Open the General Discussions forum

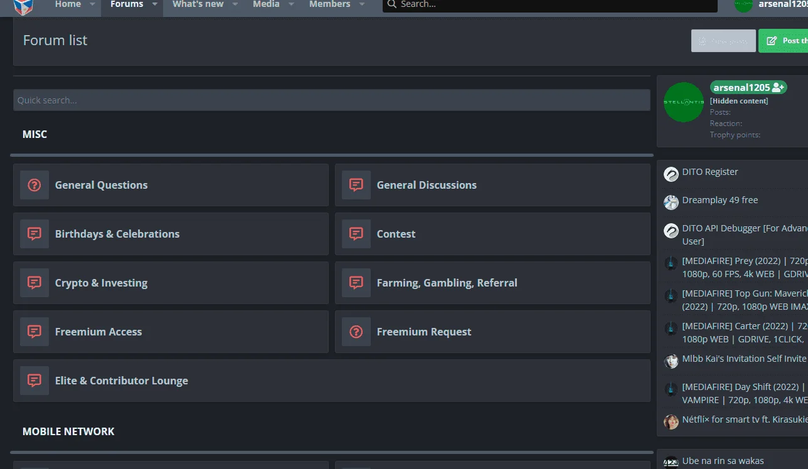pos(427,185)
